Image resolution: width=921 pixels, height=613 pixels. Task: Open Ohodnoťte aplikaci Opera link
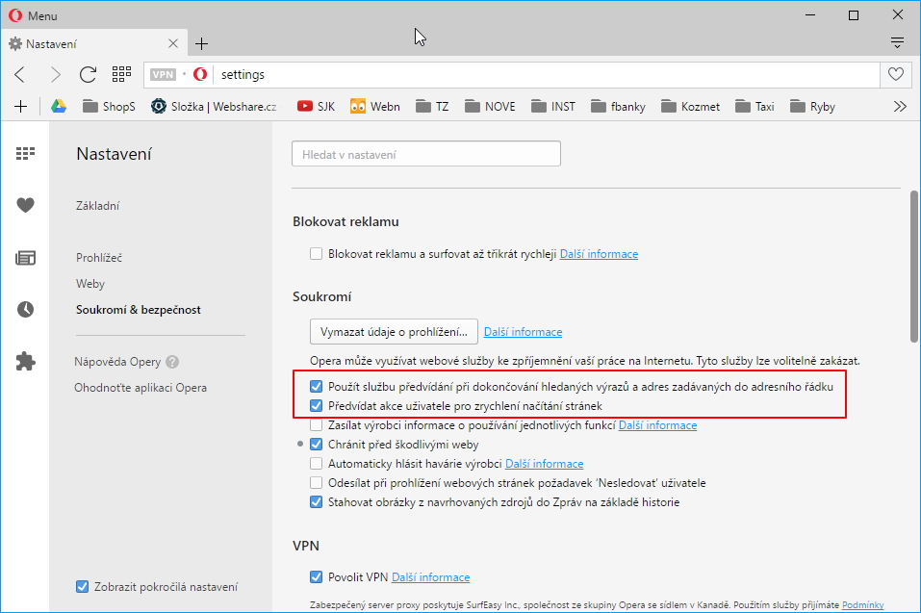pyautogui.click(x=141, y=388)
